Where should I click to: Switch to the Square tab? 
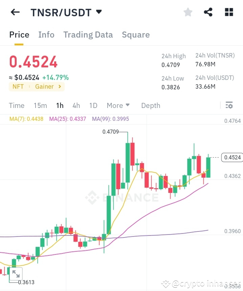(136, 35)
